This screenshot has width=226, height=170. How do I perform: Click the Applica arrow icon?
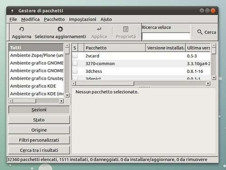pyautogui.click(x=99, y=29)
